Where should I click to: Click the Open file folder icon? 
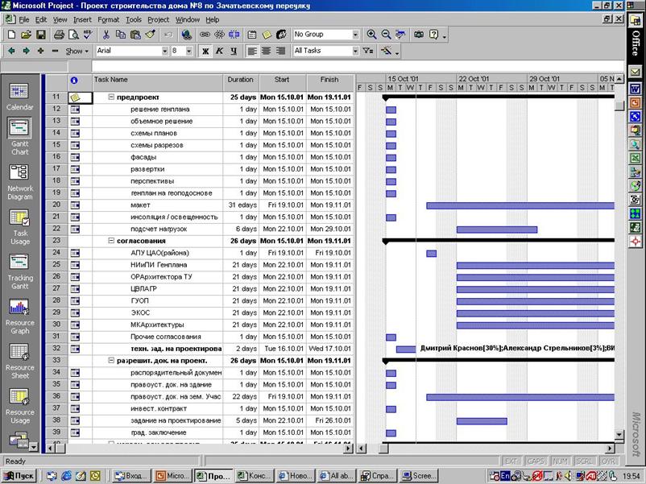pyautogui.click(x=26, y=35)
